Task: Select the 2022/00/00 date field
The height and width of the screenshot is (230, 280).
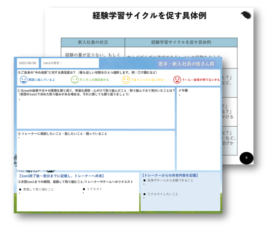Action: click(x=28, y=63)
